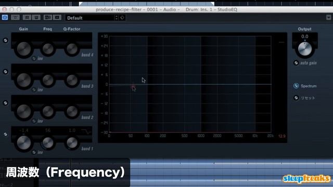
Task: Enable the Read automation (R) button
Action: (x=27, y=17)
